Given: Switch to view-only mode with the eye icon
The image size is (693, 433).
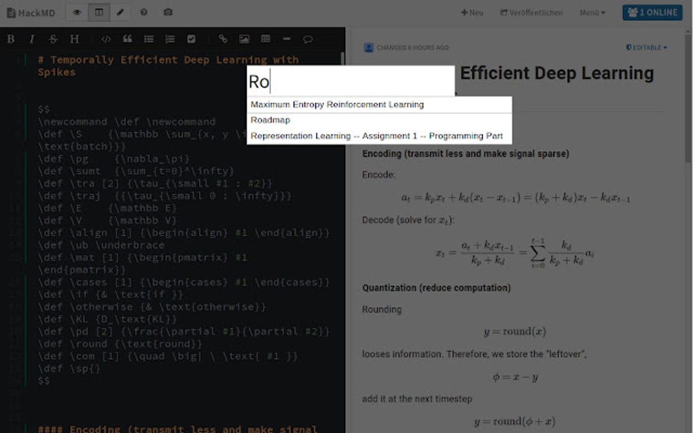Looking at the screenshot, I should [77, 12].
